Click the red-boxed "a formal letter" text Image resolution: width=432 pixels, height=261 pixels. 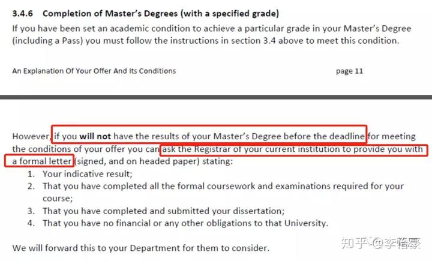tap(41, 161)
